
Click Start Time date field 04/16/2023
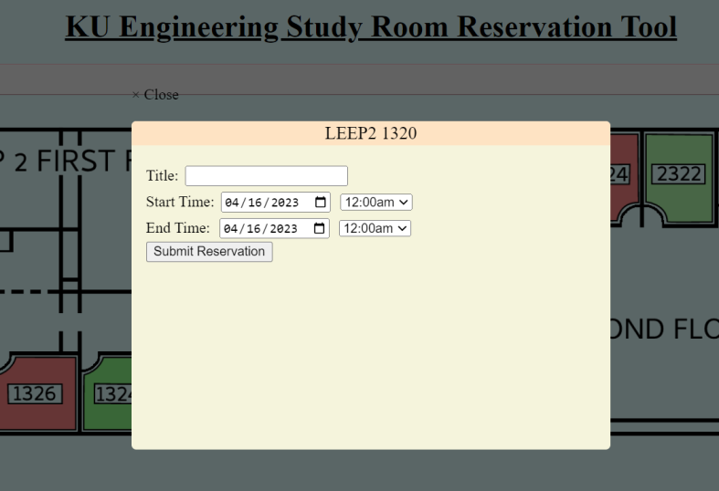click(276, 202)
